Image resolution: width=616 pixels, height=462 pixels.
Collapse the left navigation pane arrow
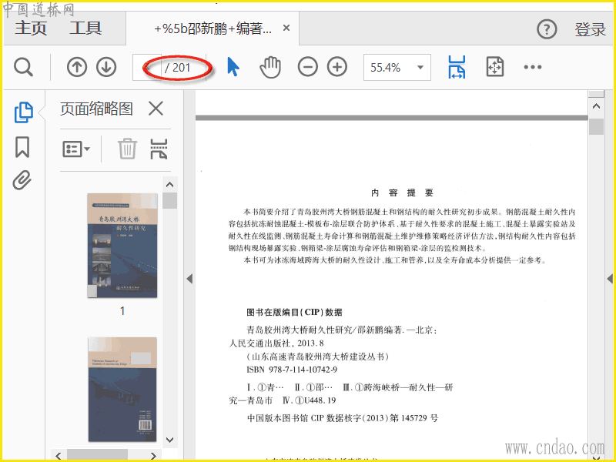pos(189,279)
